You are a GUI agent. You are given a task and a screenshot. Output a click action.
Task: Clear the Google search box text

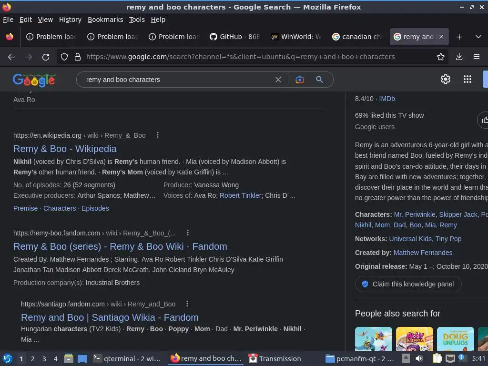point(278,80)
